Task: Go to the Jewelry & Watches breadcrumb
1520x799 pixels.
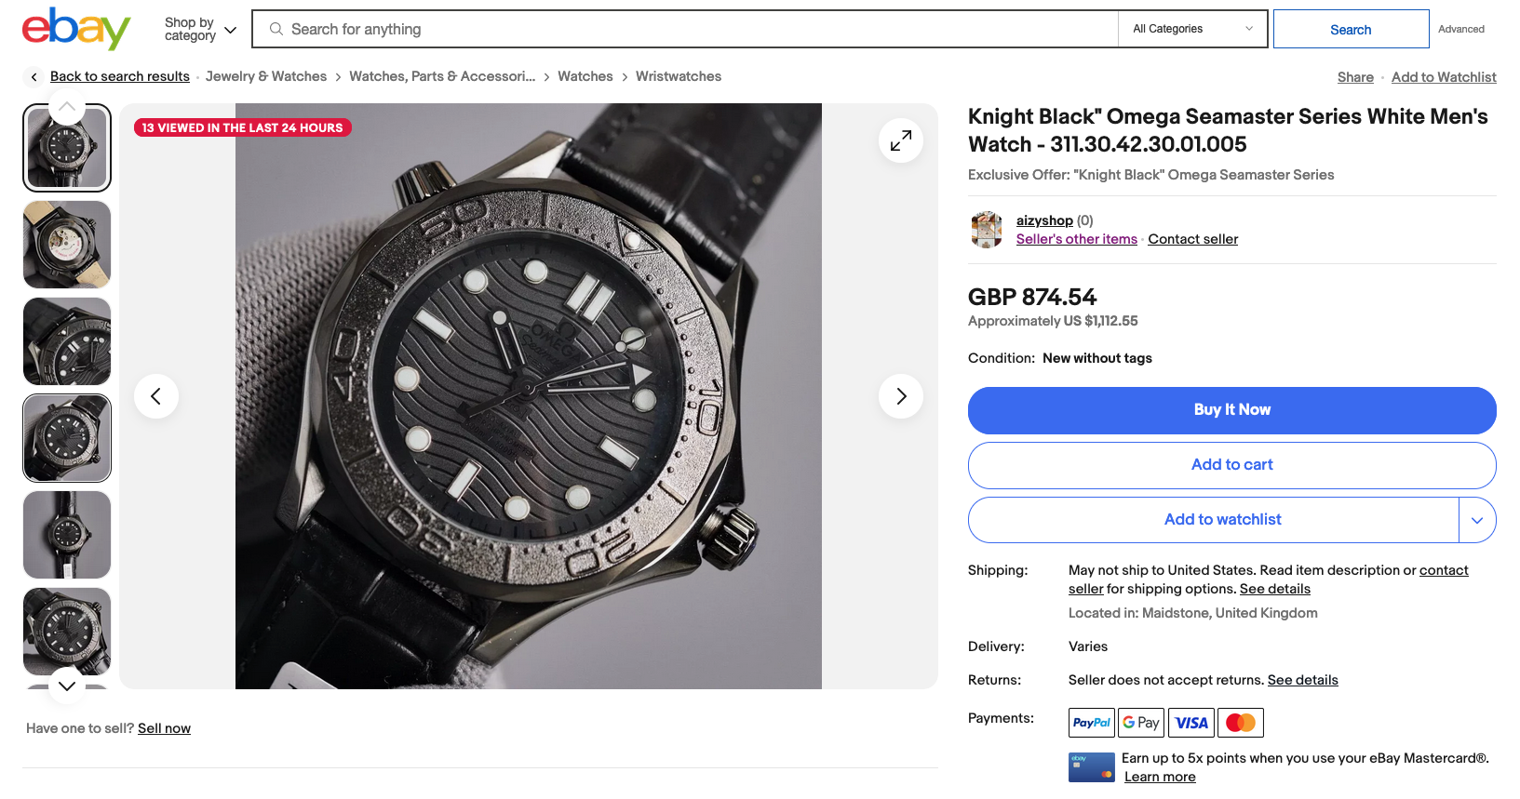Action: click(x=266, y=76)
